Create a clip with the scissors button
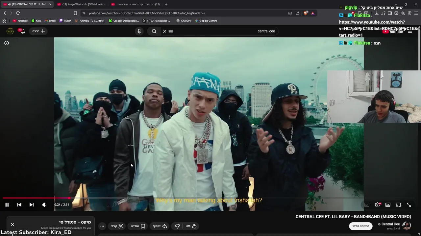Image resolution: width=421 pixels, height=236 pixels. point(117,226)
